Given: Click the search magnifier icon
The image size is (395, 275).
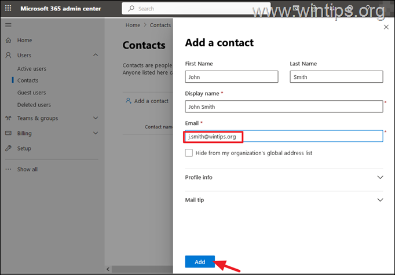Looking at the screenshot, I should pos(131,9).
